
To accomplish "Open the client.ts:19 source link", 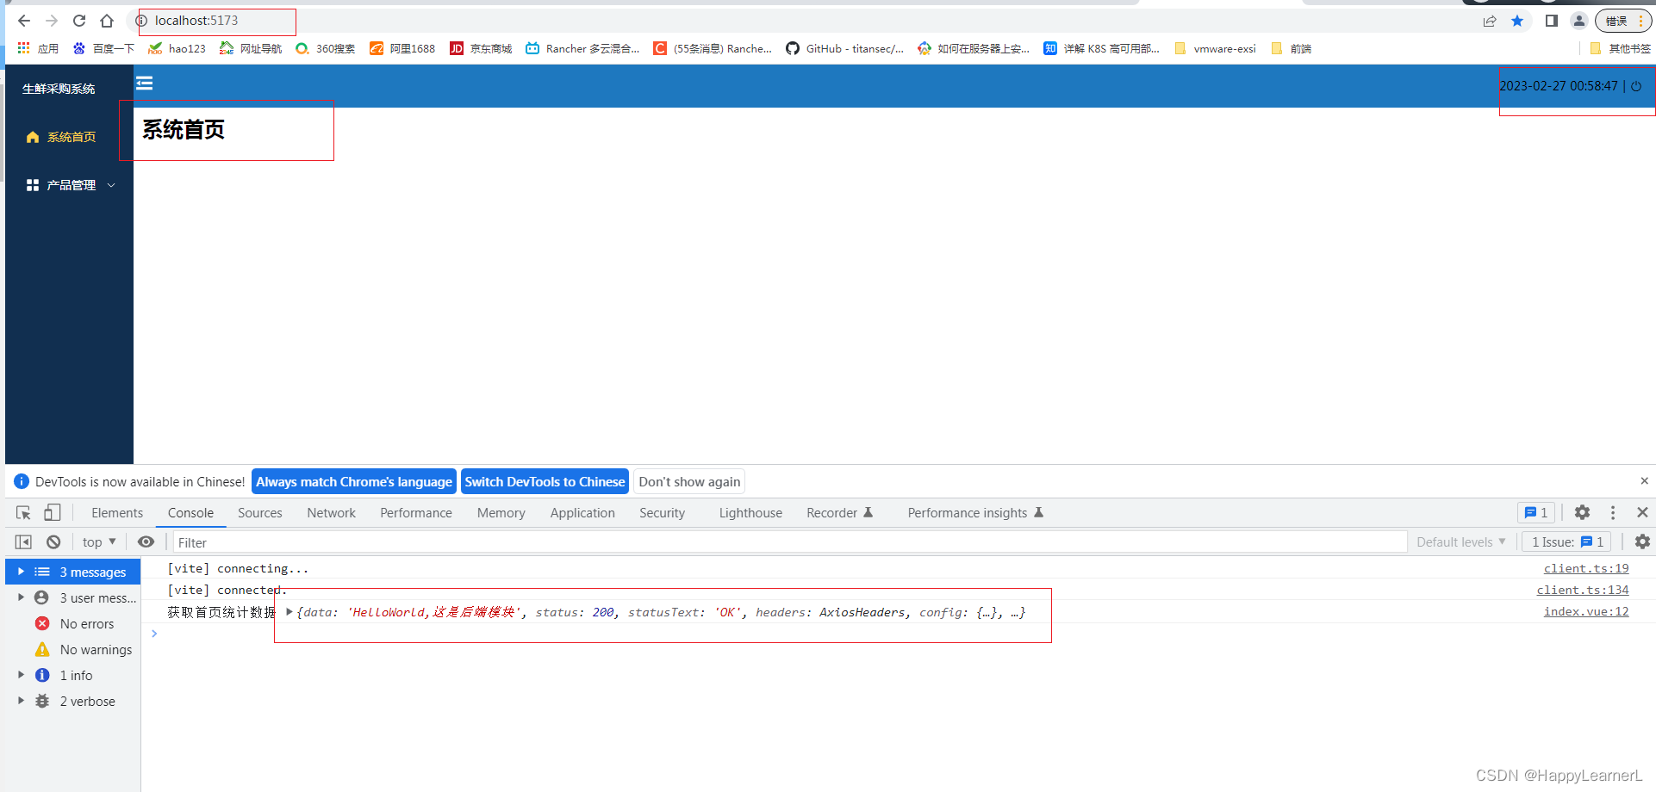I will (1586, 569).
